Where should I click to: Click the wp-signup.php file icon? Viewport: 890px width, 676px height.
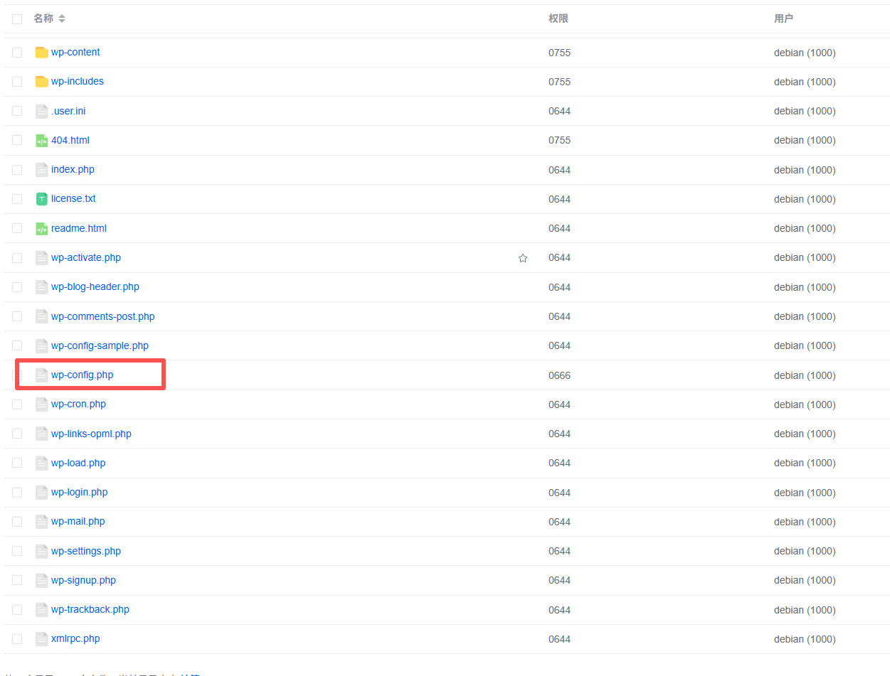pyautogui.click(x=42, y=580)
